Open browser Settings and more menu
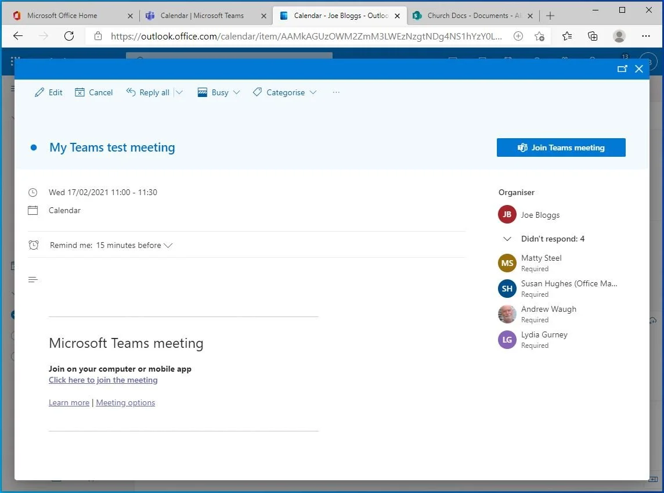Screen dimensions: 664x493 (646, 36)
